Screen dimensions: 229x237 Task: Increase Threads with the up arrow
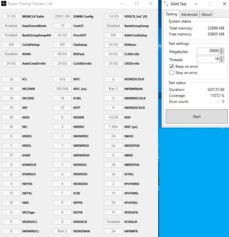tap(221, 58)
